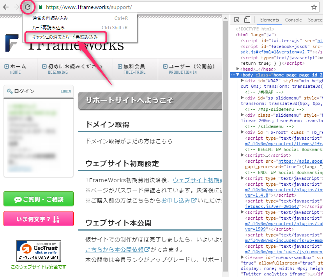This screenshot has width=323, height=277.
Task: Open the jetpack.js?ver=201647 source link
Action: [x=272, y=206]
